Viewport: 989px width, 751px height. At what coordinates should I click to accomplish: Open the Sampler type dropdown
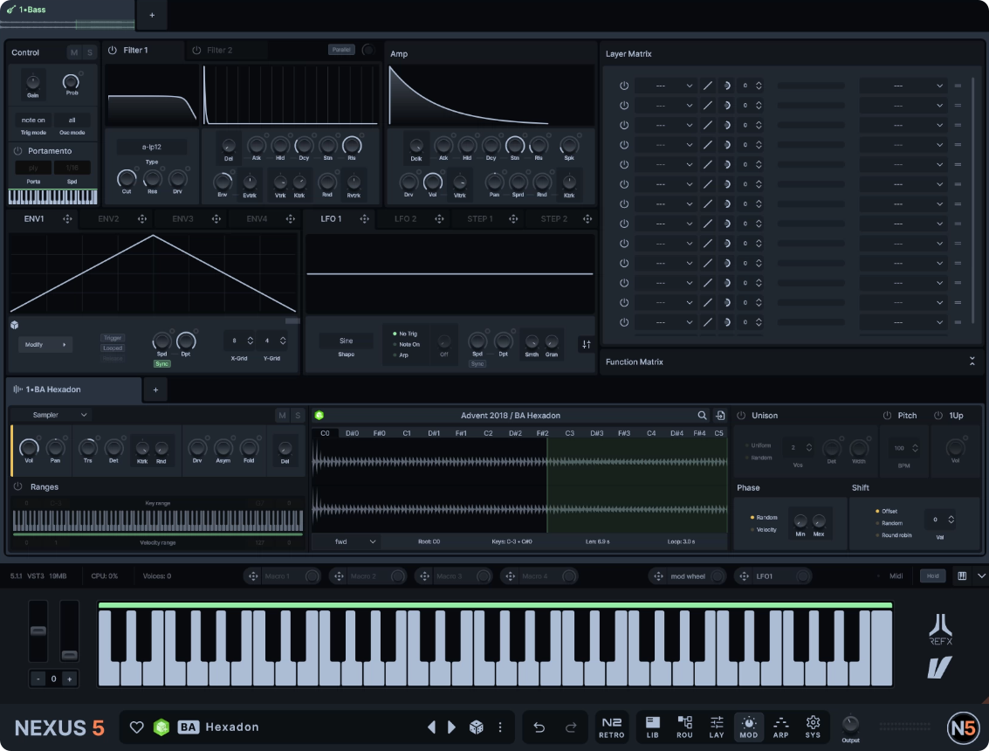52,415
